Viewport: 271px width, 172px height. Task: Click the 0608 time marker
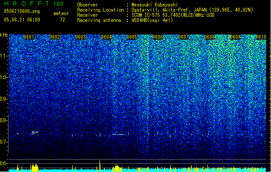tap(209, 37)
